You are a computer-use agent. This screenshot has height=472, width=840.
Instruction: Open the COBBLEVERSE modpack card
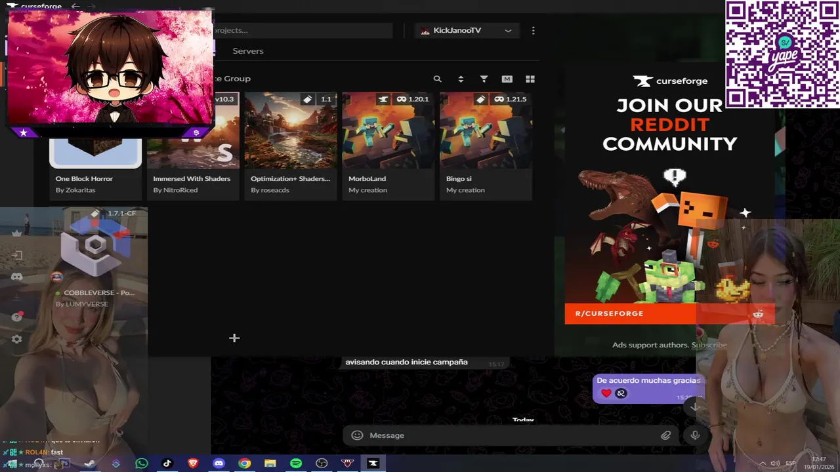pyautogui.click(x=95, y=259)
